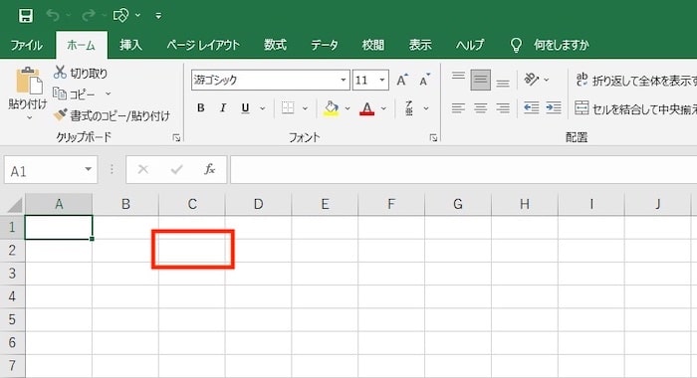Expand the コピー dropdown arrow
Screen dimensions: 697x378
pos(108,94)
